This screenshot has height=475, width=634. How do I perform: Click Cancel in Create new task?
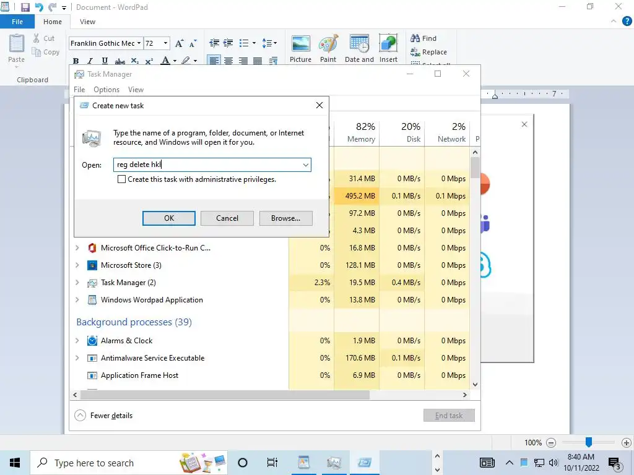click(x=227, y=218)
